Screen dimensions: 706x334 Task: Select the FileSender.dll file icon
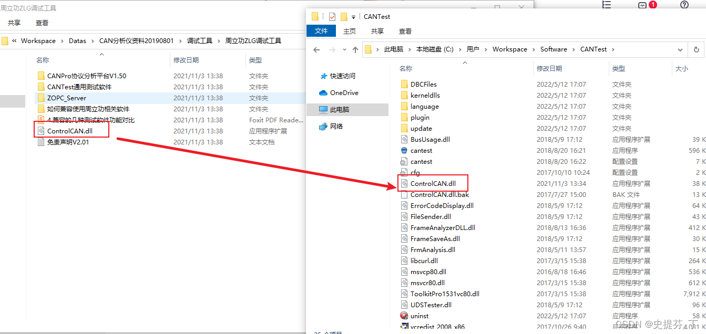(x=404, y=216)
